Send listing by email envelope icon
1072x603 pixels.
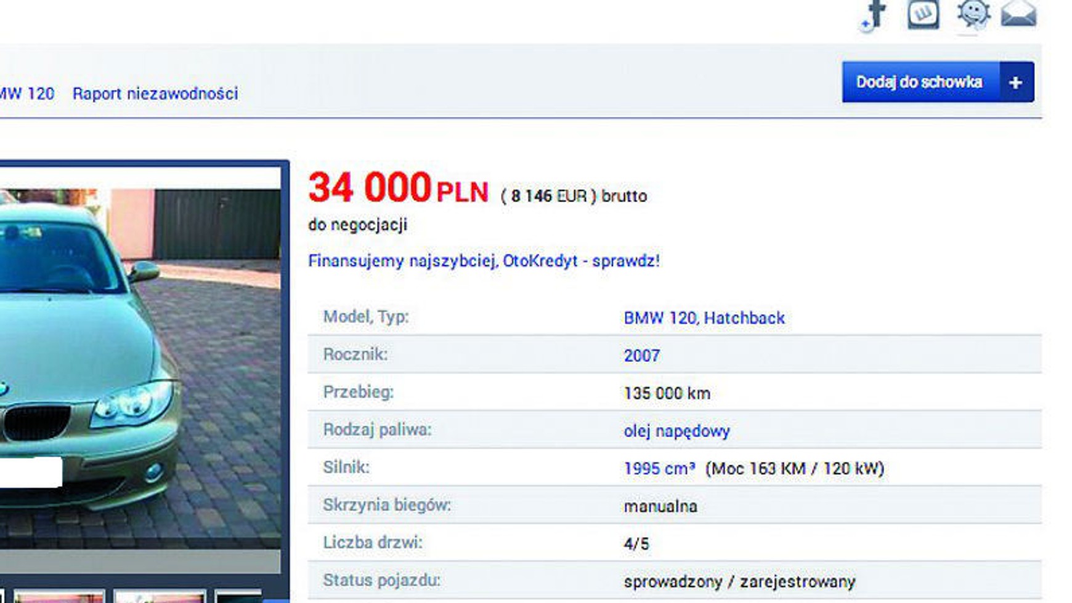tap(1018, 14)
